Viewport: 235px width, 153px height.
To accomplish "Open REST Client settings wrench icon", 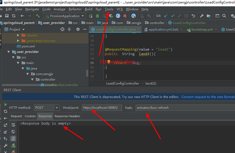I will click(5, 145).
